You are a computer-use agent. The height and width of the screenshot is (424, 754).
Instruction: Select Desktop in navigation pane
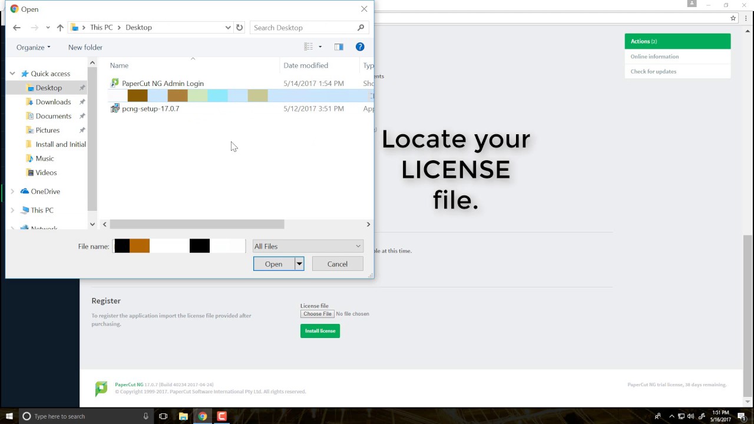click(48, 88)
